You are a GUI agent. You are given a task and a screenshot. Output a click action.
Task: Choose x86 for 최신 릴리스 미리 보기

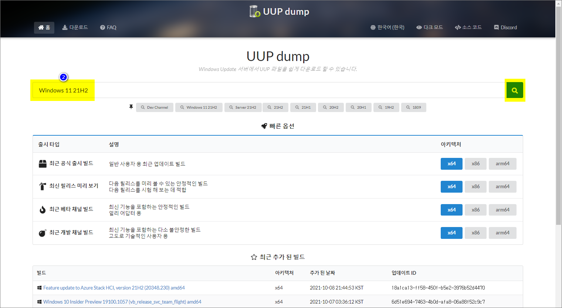[475, 187]
